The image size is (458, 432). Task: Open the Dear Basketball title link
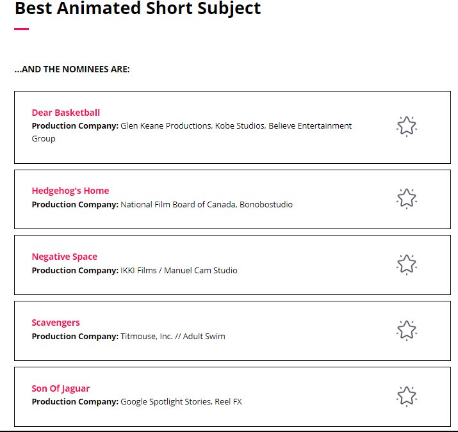click(x=66, y=113)
